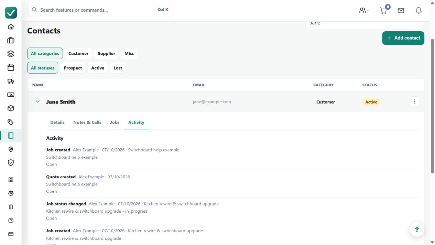The height and width of the screenshot is (245, 435).
Task: Open the delivery truck icon in sidebar
Action: pyautogui.click(x=11, y=81)
